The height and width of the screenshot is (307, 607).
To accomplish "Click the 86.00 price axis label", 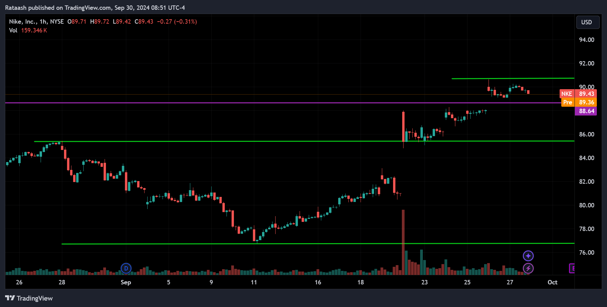I will (x=587, y=134).
